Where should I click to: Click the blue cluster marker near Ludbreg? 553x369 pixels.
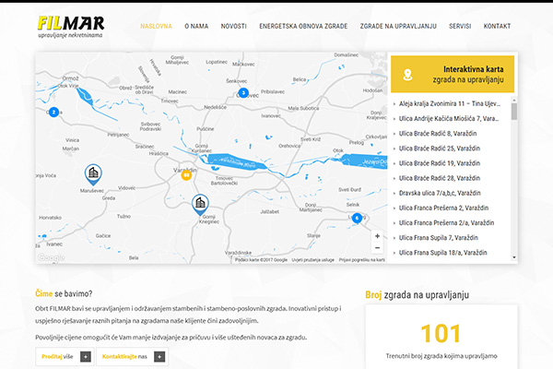pos(357,219)
